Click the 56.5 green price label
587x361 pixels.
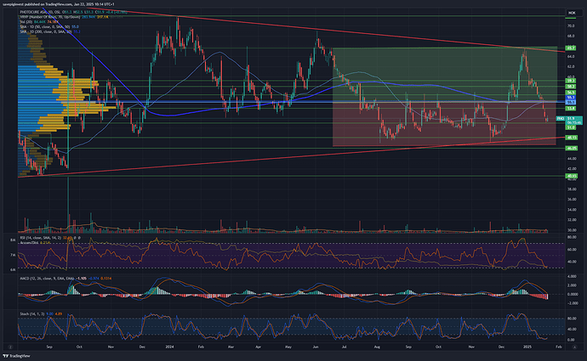[571, 93]
